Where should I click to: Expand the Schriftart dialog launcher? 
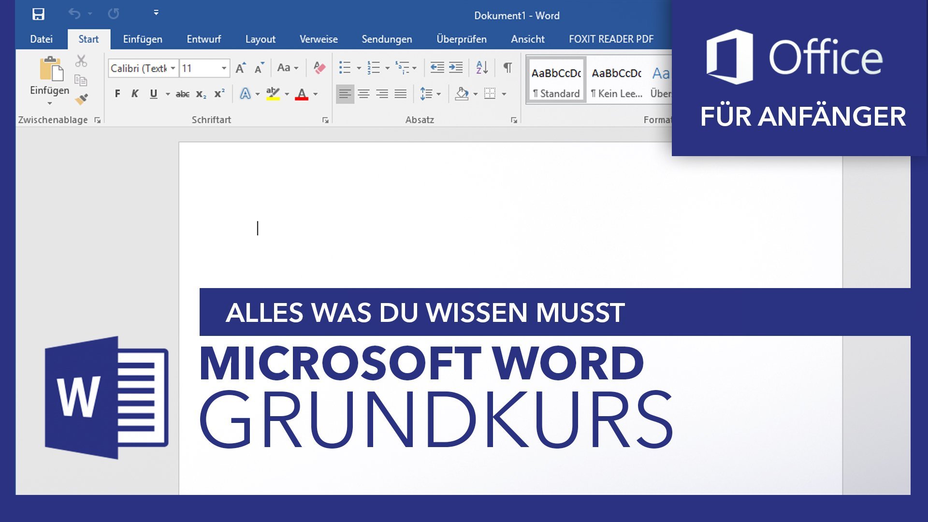click(x=325, y=120)
